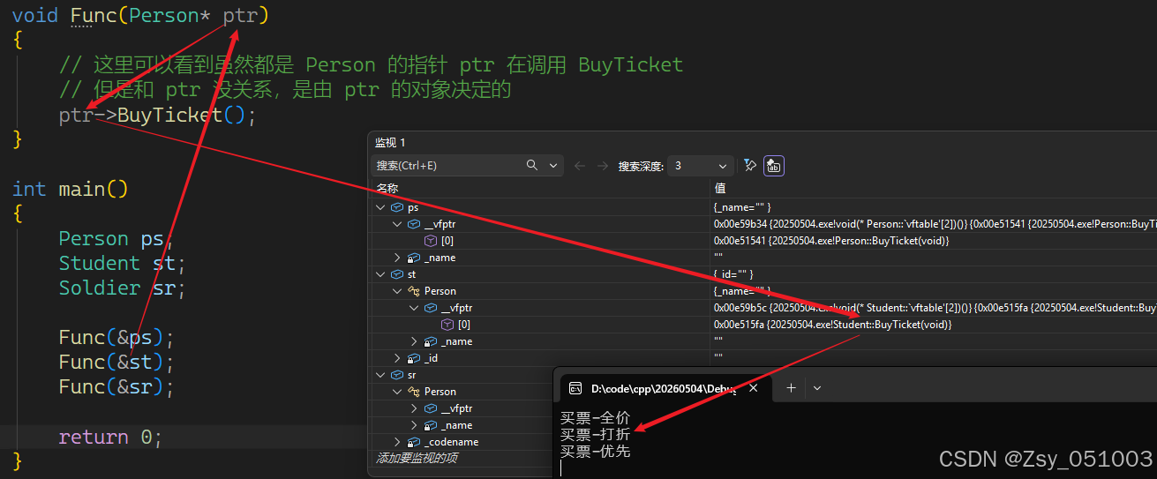The width and height of the screenshot is (1157, 479).
Task: Click the terminal icon on console tab
Action: (575, 388)
